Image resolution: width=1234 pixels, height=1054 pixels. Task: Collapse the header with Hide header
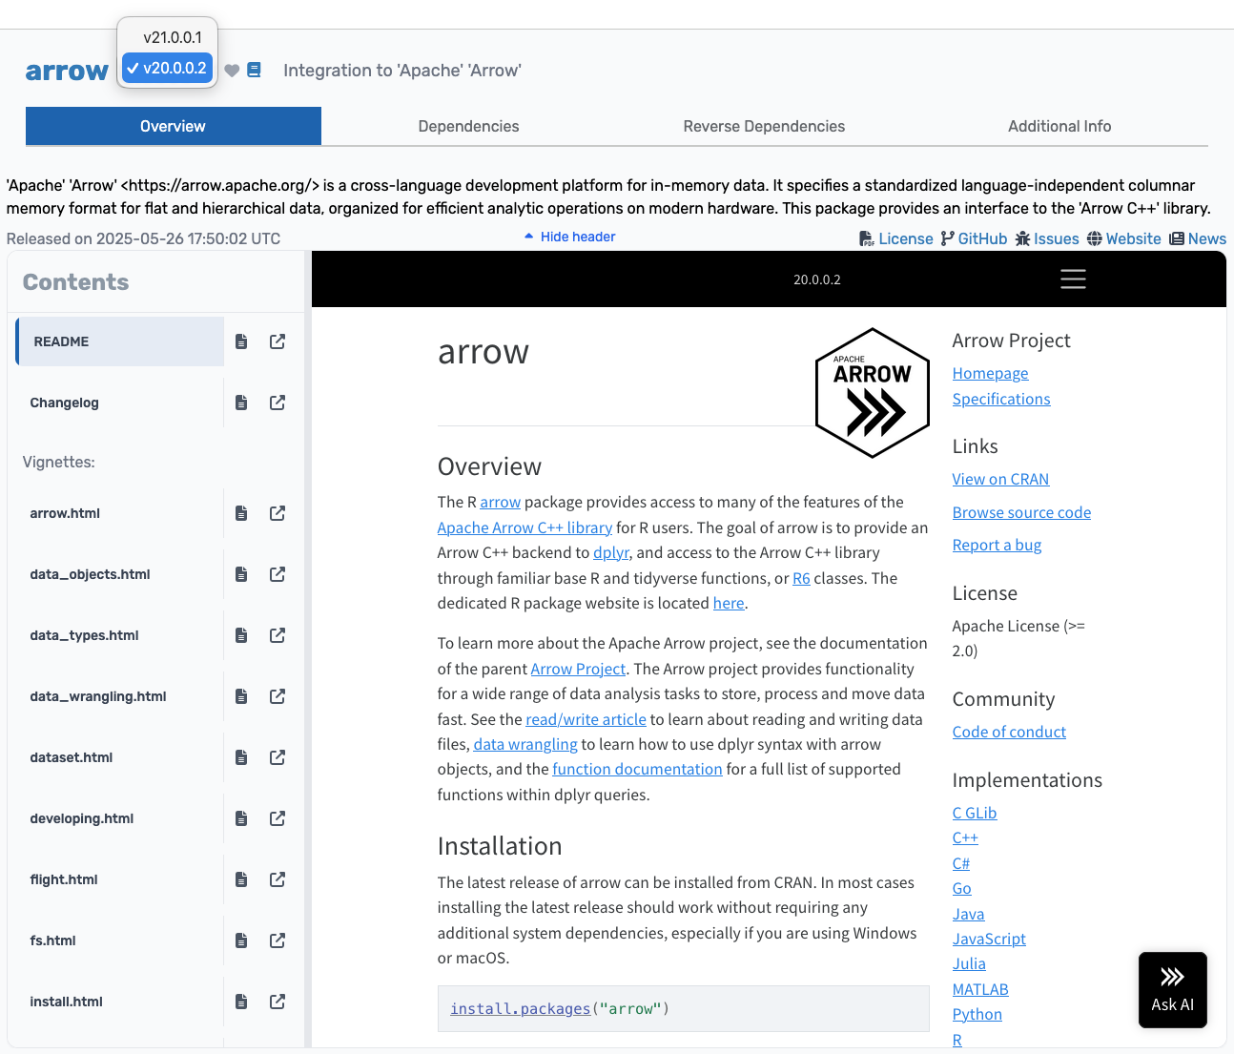point(568,237)
